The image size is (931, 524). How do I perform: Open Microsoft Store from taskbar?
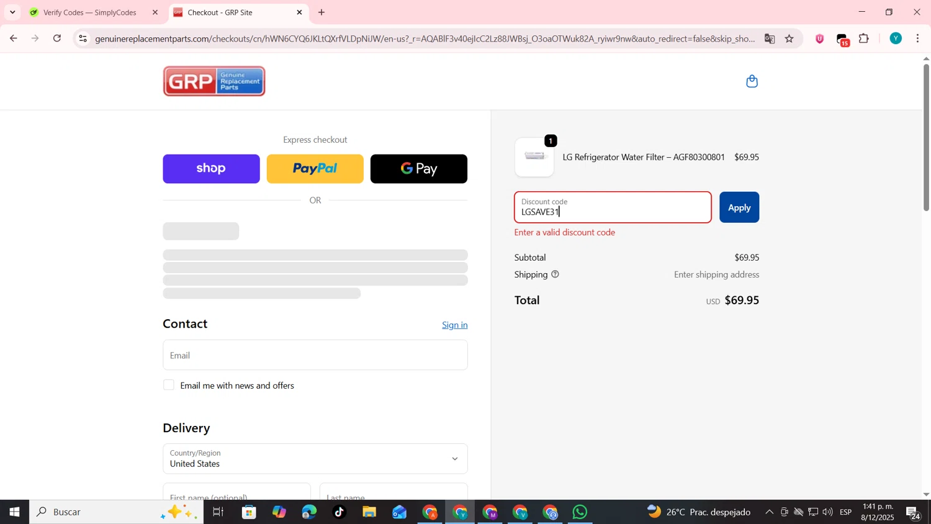(249, 512)
